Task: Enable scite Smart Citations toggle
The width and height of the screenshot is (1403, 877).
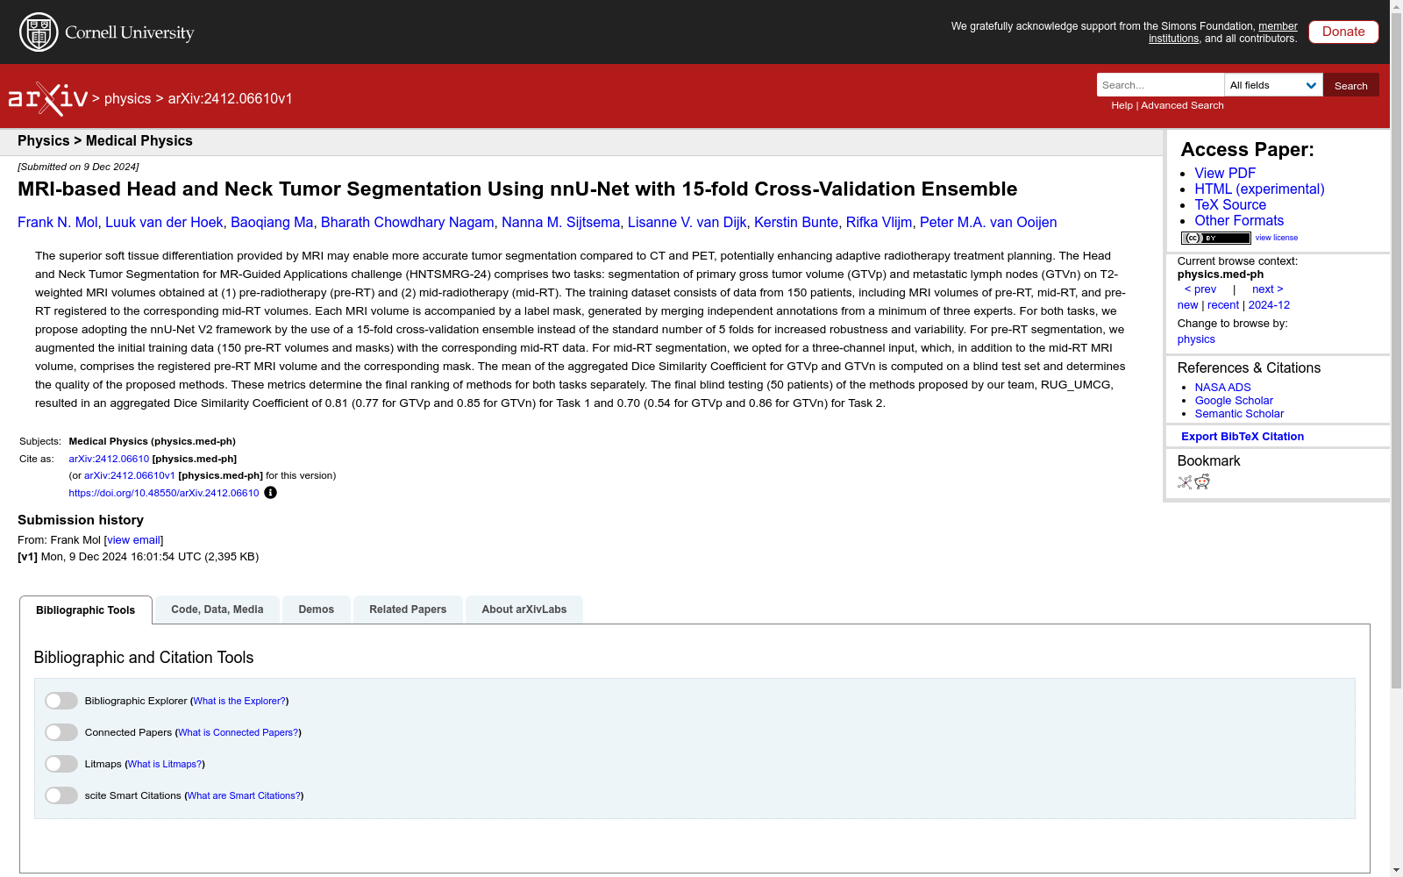Action: click(61, 795)
